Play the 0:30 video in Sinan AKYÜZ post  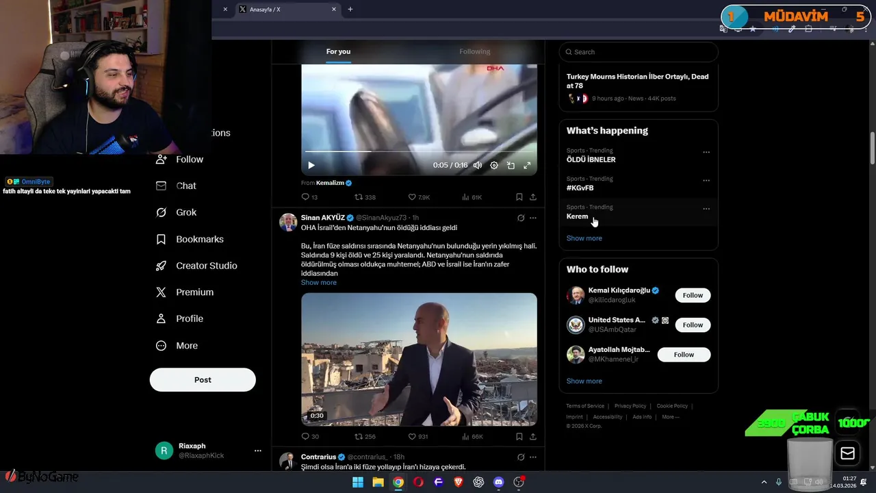point(419,359)
